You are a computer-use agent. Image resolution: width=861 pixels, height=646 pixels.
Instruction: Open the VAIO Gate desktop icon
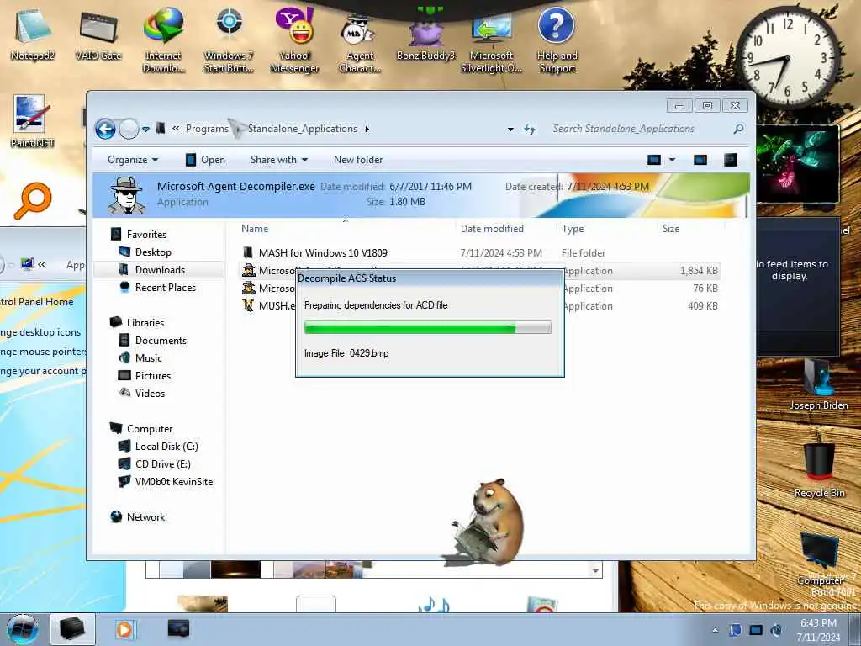coord(98,34)
